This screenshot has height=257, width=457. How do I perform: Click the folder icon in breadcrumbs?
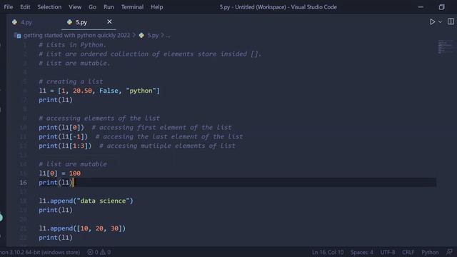coord(17,36)
